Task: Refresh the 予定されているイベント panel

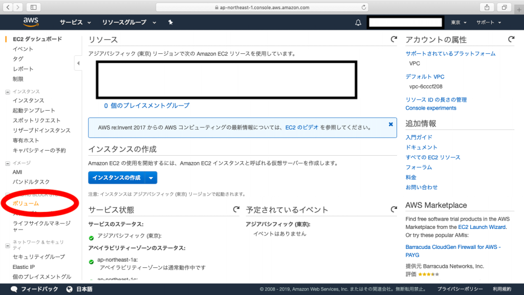Action: pos(393,209)
